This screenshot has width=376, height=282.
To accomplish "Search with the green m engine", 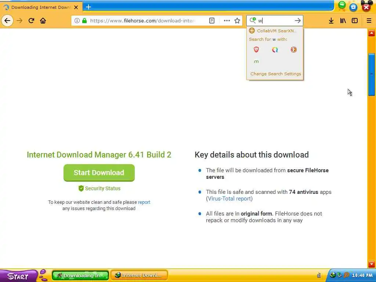I will coord(256,61).
